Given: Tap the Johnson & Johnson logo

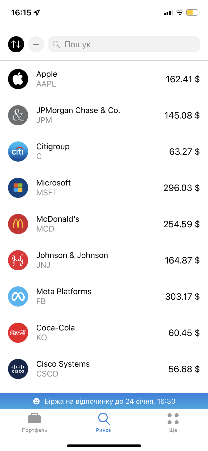Looking at the screenshot, I should click(18, 260).
